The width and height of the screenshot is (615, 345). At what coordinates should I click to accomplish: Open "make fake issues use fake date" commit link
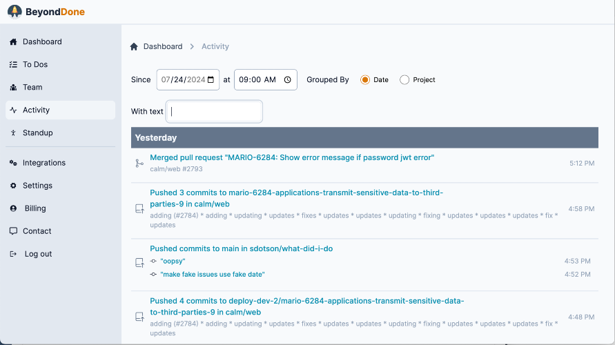pos(212,275)
